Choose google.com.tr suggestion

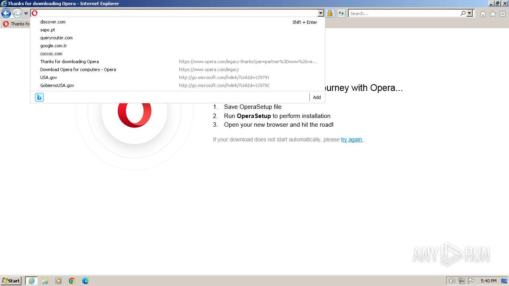177,46
